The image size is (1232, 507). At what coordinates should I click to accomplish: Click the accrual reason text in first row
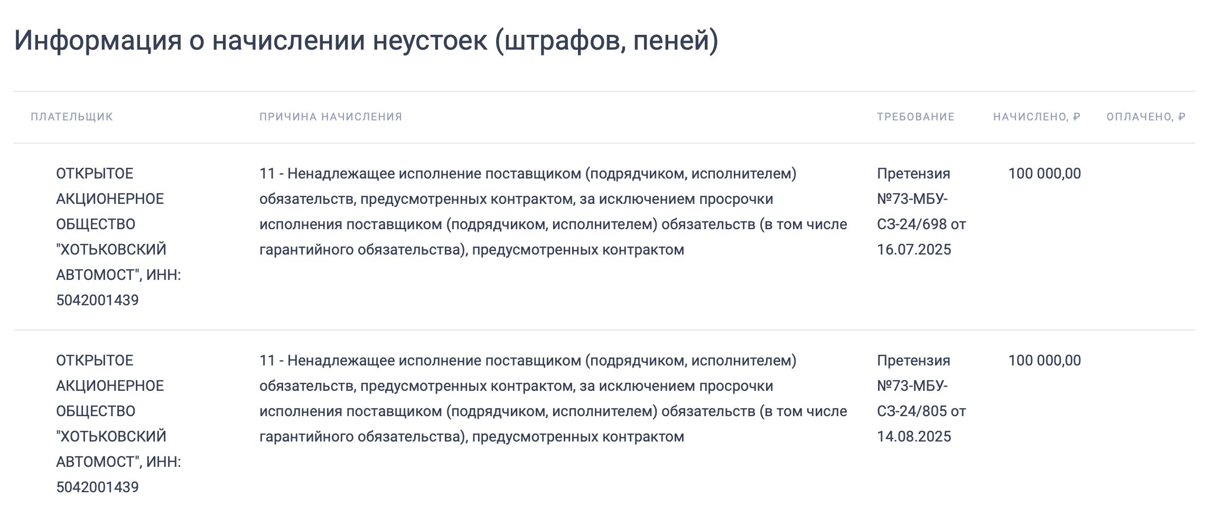(x=553, y=211)
